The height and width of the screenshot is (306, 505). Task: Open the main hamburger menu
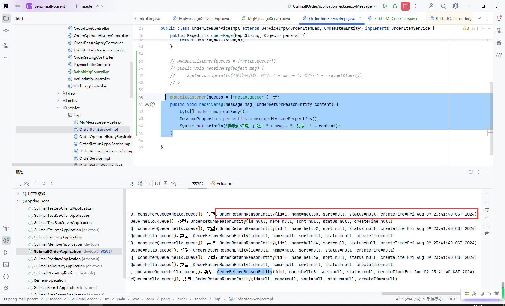coord(18,6)
